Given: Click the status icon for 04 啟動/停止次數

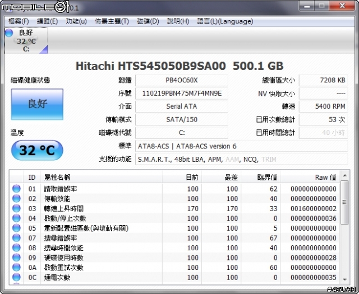Looking at the screenshot, I should click(x=16, y=218).
